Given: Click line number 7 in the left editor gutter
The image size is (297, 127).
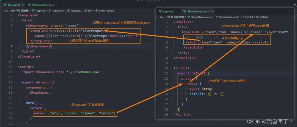Looking at the screenshot, I should [x=12, y=46].
